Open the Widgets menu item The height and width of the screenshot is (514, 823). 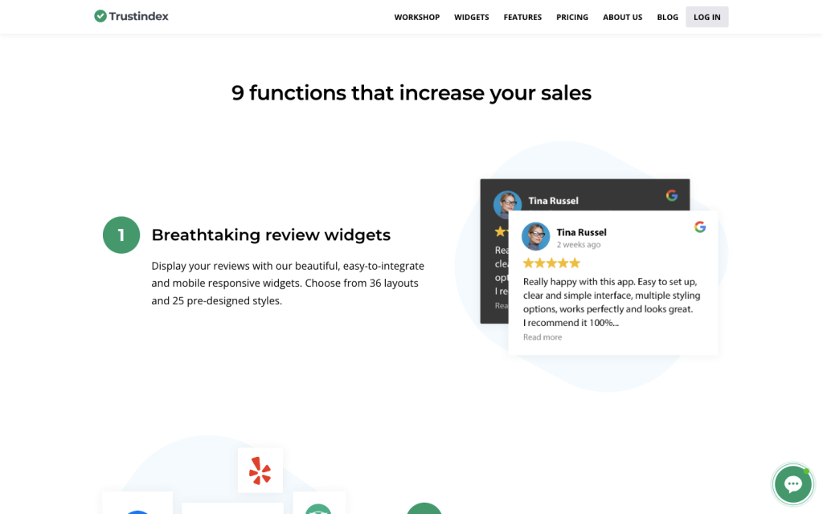click(471, 18)
